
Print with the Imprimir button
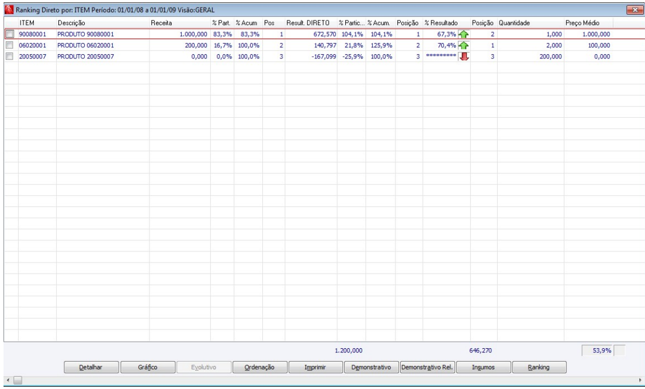(315, 367)
